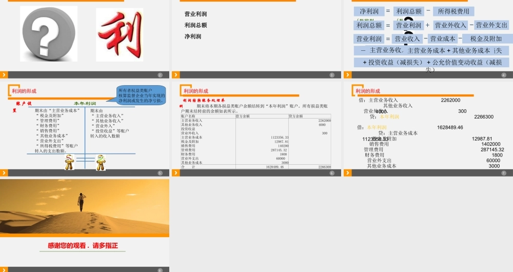Select the blue callout bubble about 所有者权益类账户
The height and width of the screenshot is (272, 513).
141,95
